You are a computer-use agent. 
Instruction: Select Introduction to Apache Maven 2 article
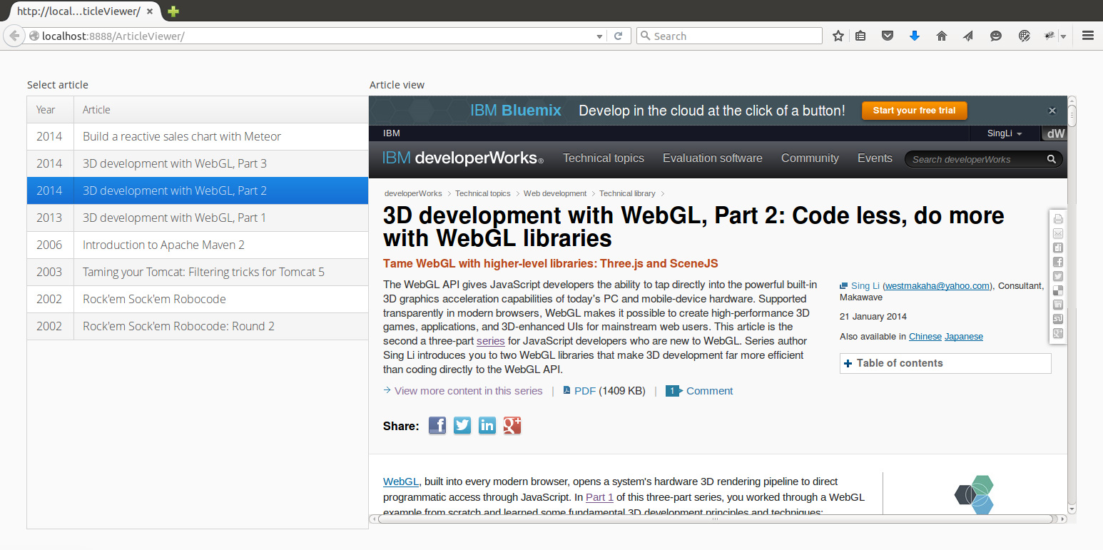point(198,245)
